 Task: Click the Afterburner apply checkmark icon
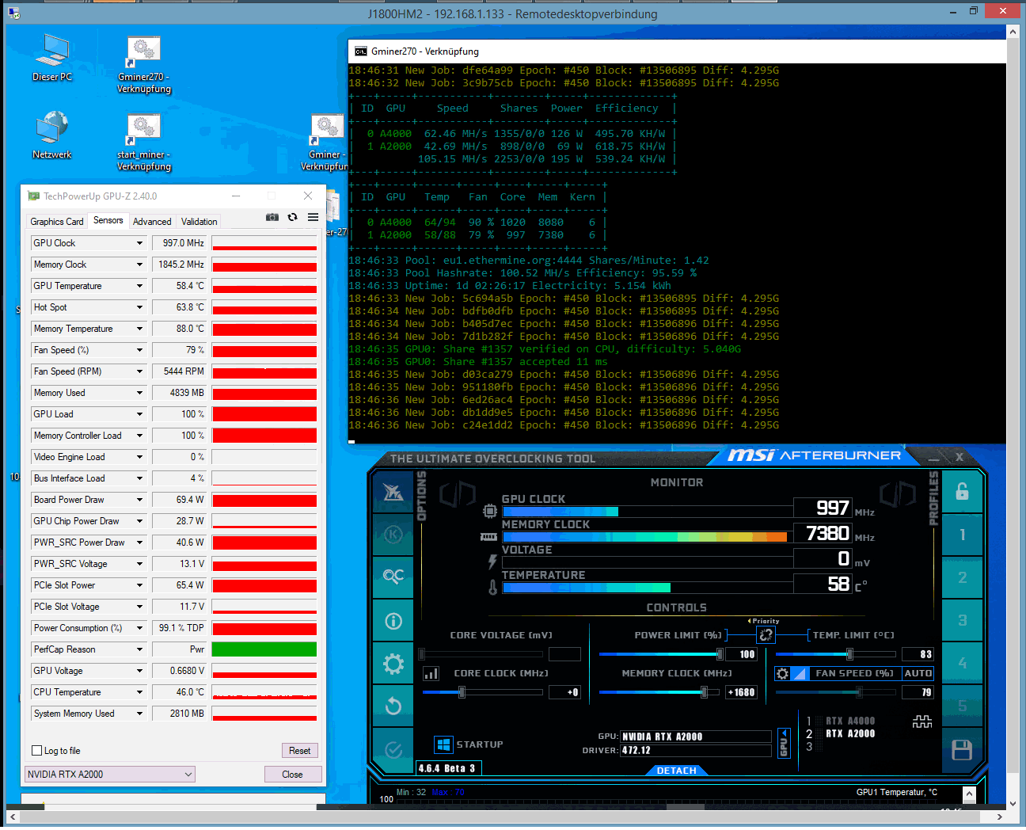pyautogui.click(x=393, y=749)
